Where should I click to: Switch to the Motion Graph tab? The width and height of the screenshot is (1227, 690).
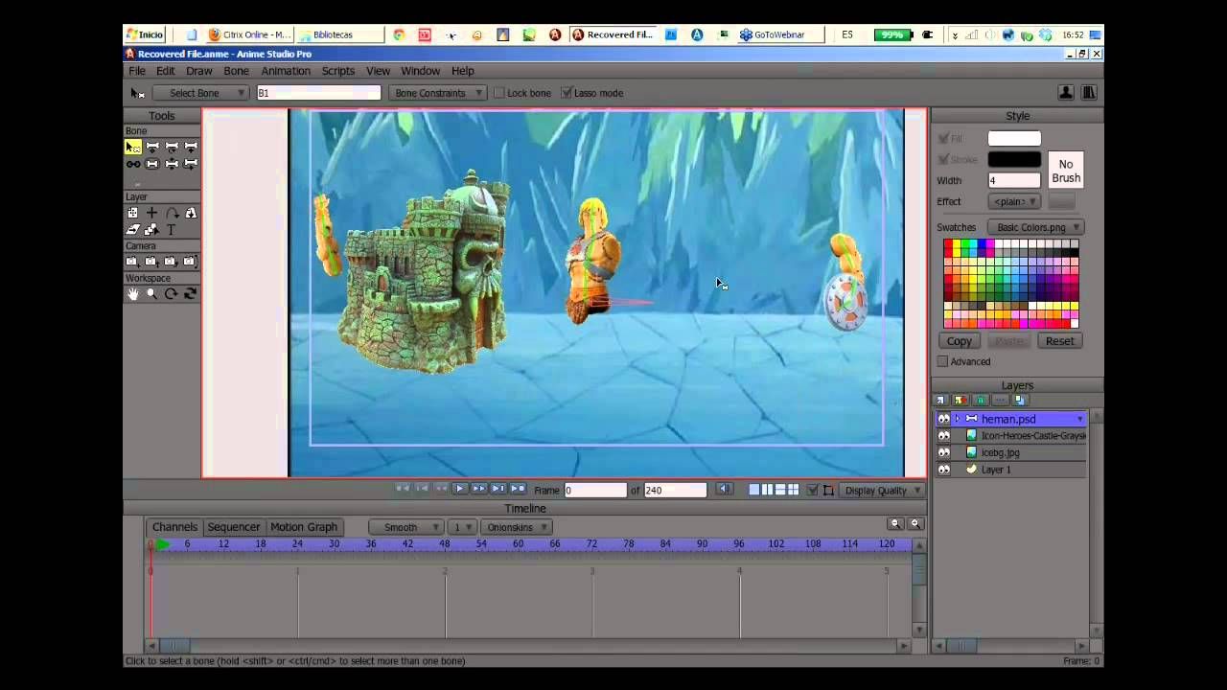(x=304, y=527)
